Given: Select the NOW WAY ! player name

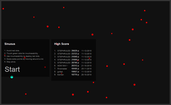Looking at the screenshot, I should [x=63, y=66].
